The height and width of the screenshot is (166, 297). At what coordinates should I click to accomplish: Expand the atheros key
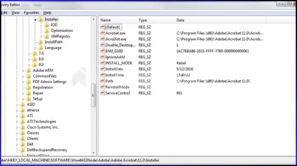pos(17,111)
